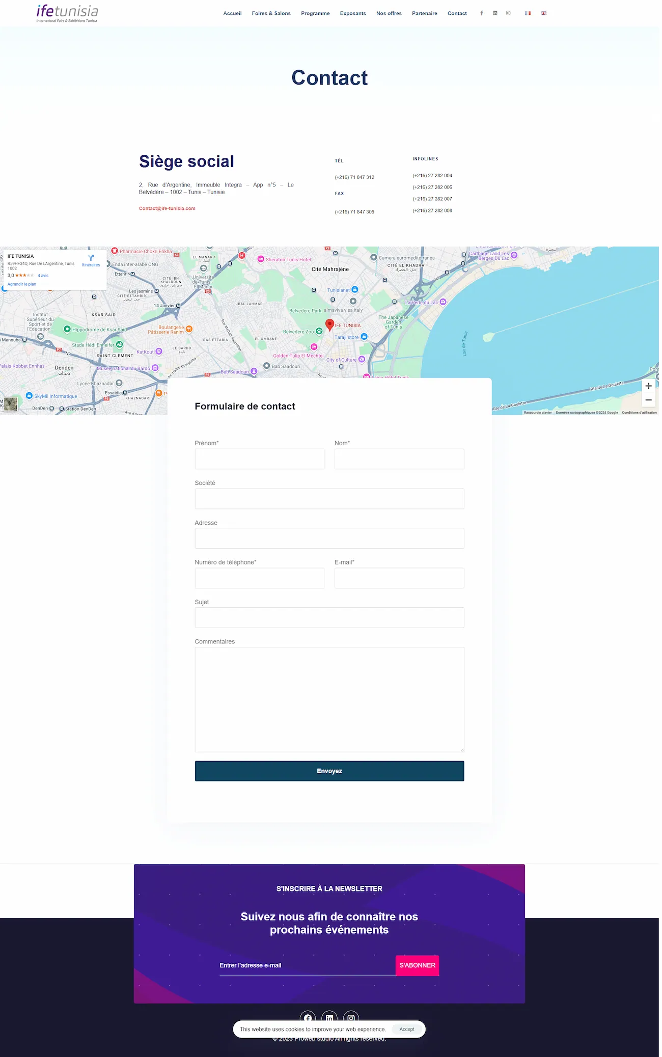Switch to French via flag icon
Screen dimensions: 662x1057
[528, 13]
